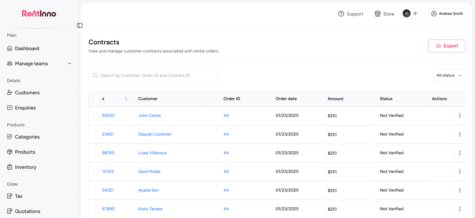This screenshot has height=218, width=475.
Task: Open actions menu for Luisa Villanova row
Action: (460, 153)
